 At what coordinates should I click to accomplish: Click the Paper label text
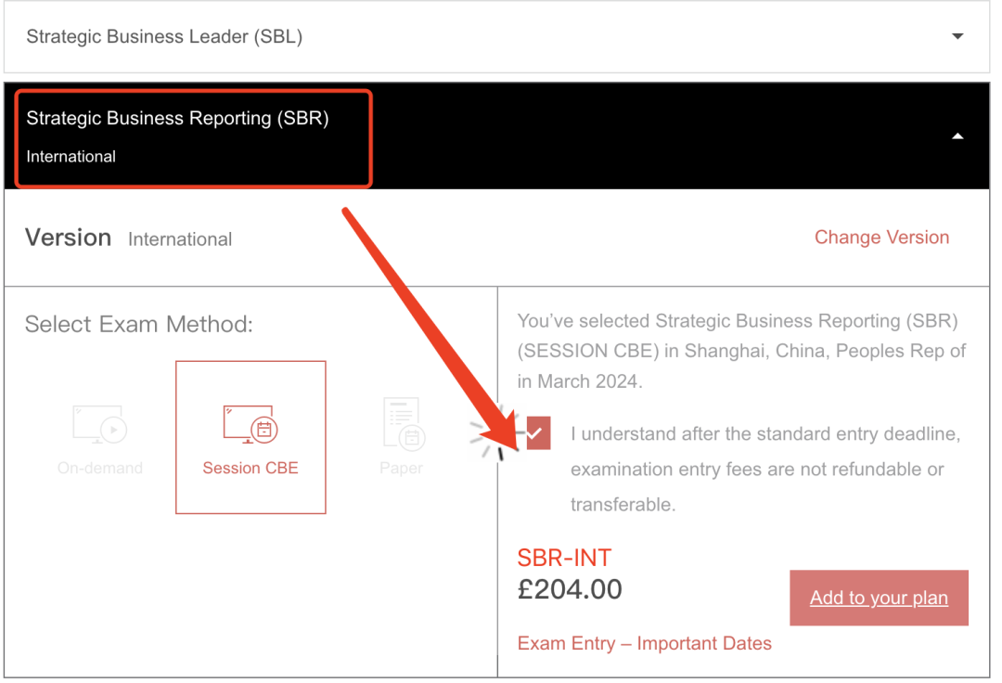pos(402,468)
